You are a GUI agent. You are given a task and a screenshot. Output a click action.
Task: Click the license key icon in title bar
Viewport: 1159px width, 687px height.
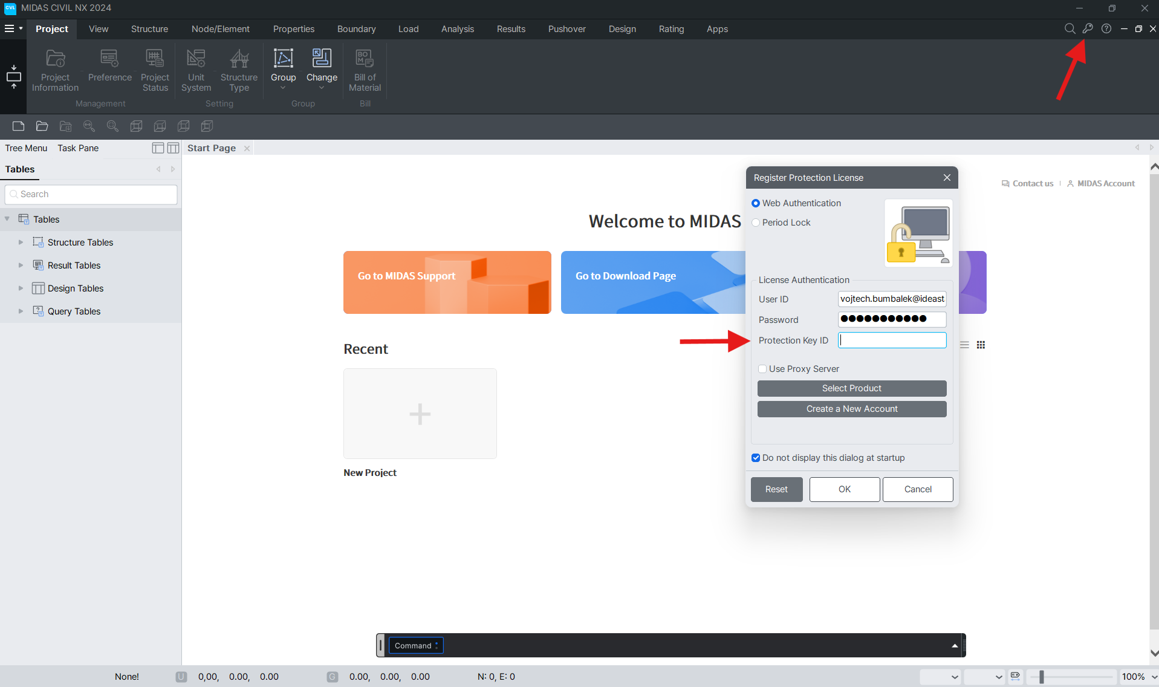(x=1088, y=28)
